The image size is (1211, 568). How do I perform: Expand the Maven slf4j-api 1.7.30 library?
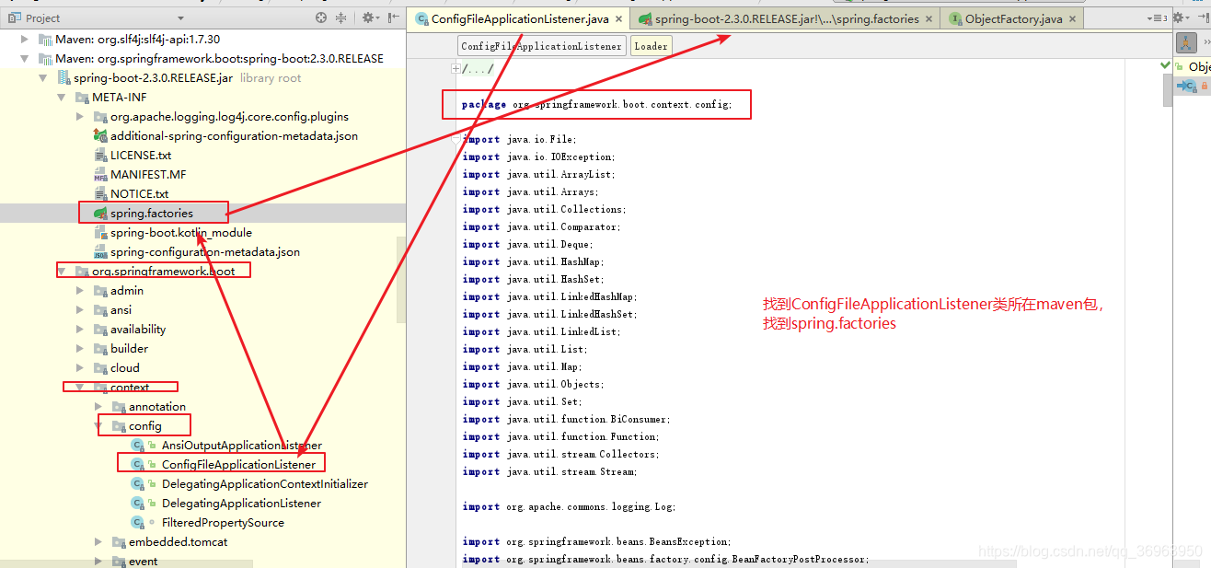(x=25, y=40)
